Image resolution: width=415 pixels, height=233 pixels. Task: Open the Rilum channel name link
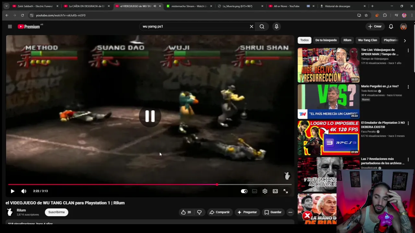(21, 210)
